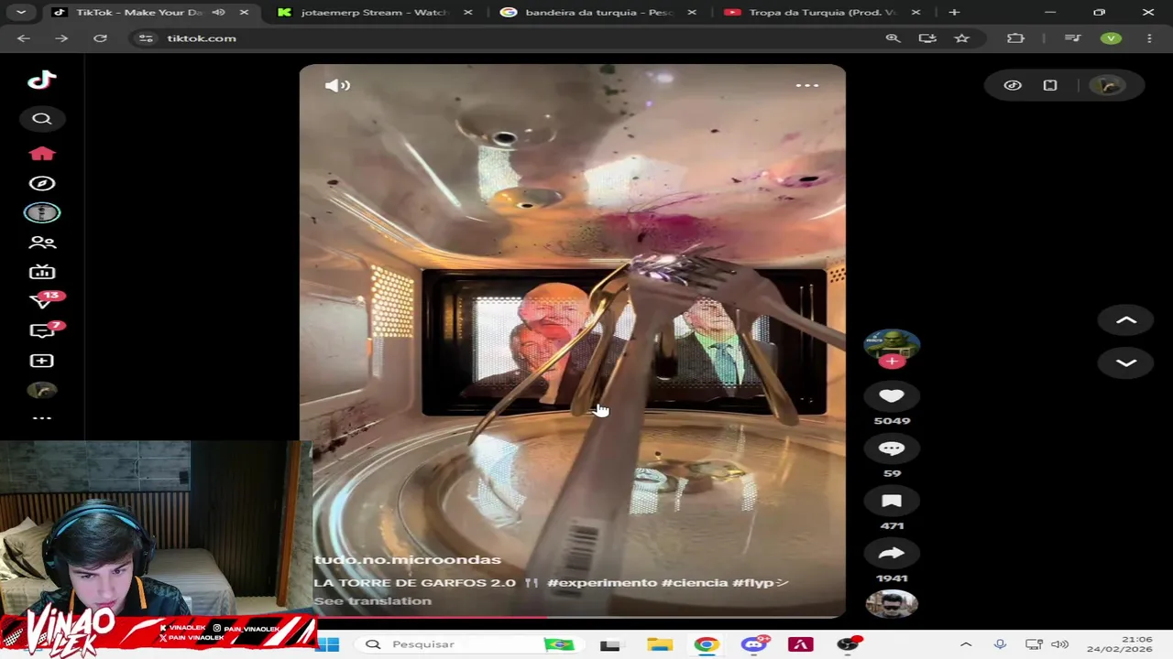
Task: Open comments showing 59
Action: point(892,448)
